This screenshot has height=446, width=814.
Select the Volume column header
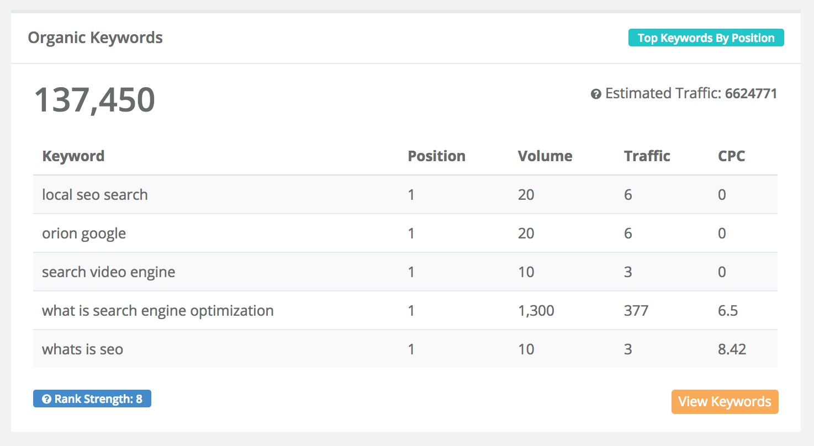[x=545, y=156]
